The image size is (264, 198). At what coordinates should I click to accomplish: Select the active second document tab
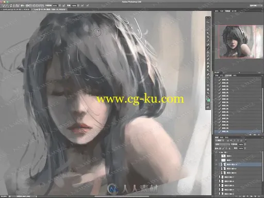tap(49, 9)
